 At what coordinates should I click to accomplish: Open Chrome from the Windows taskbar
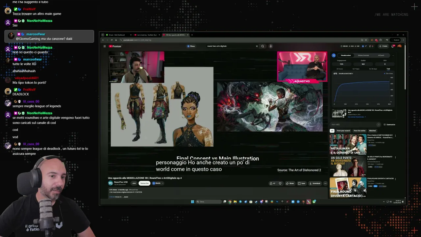point(230,202)
